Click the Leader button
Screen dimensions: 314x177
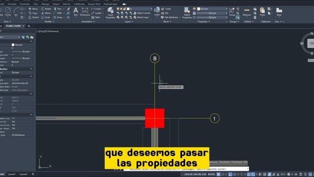pos(97,13)
